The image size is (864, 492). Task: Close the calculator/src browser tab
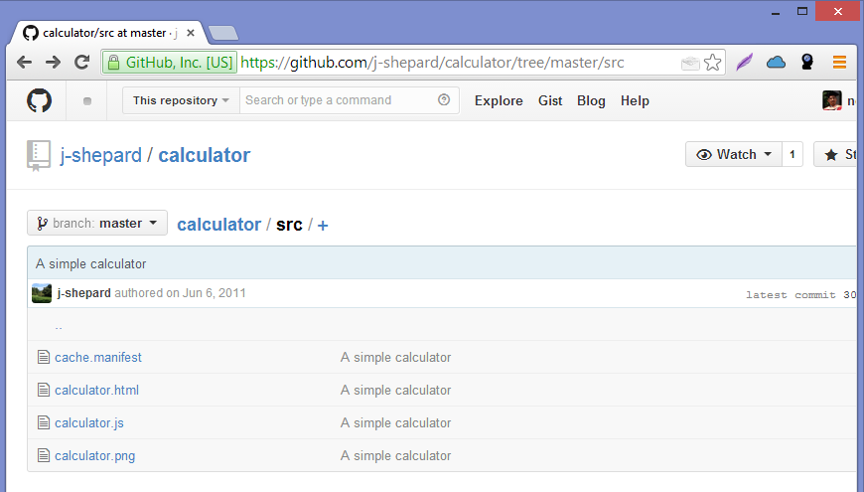(x=191, y=33)
